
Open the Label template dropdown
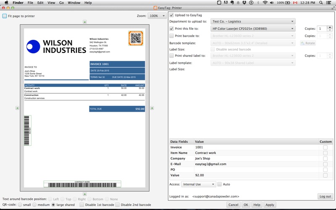(253, 63)
